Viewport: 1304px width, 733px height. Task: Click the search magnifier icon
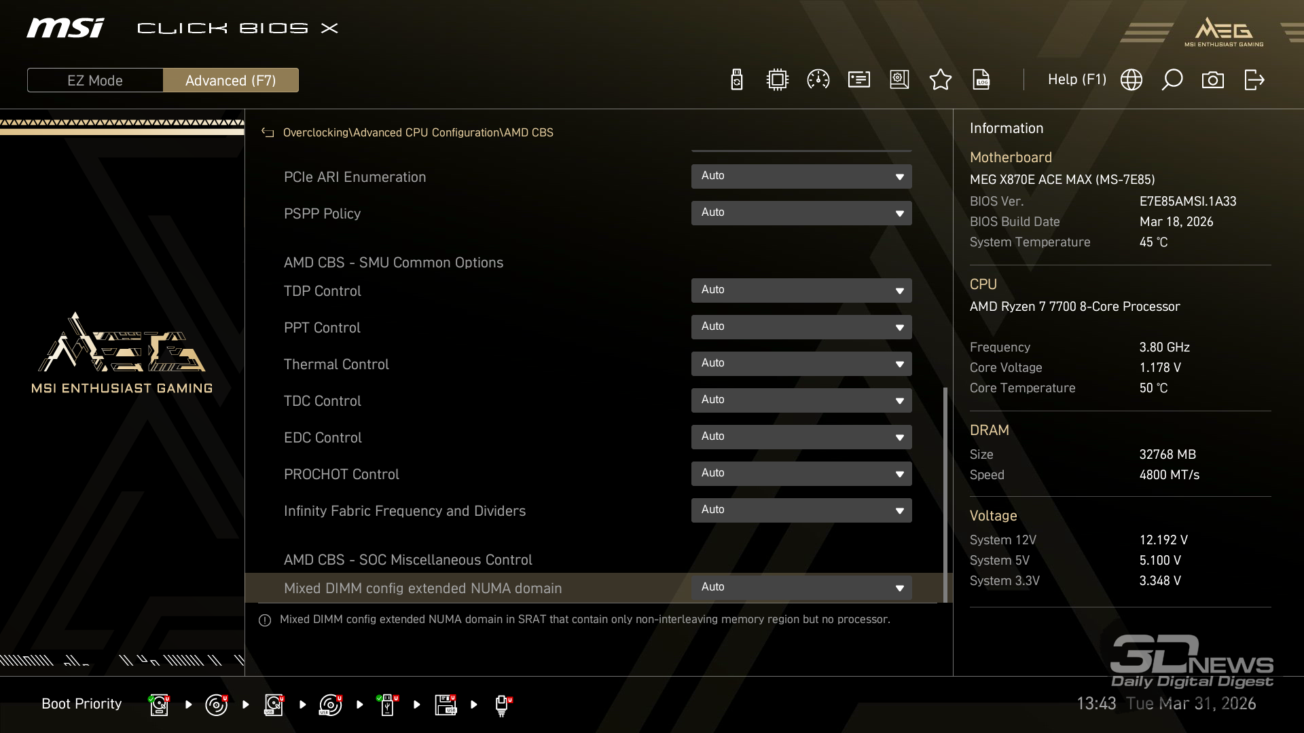1172,80
